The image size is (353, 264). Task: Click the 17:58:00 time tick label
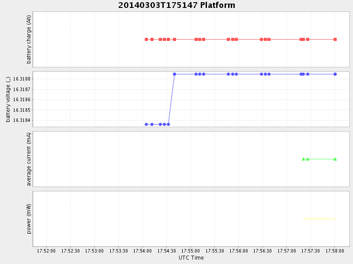pyautogui.click(x=334, y=251)
